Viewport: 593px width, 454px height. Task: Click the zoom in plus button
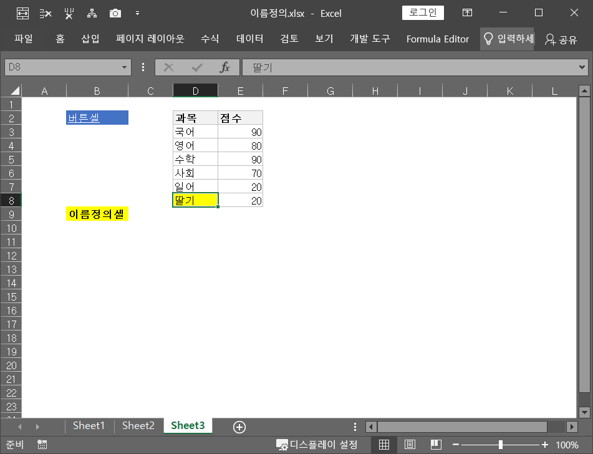(x=544, y=445)
